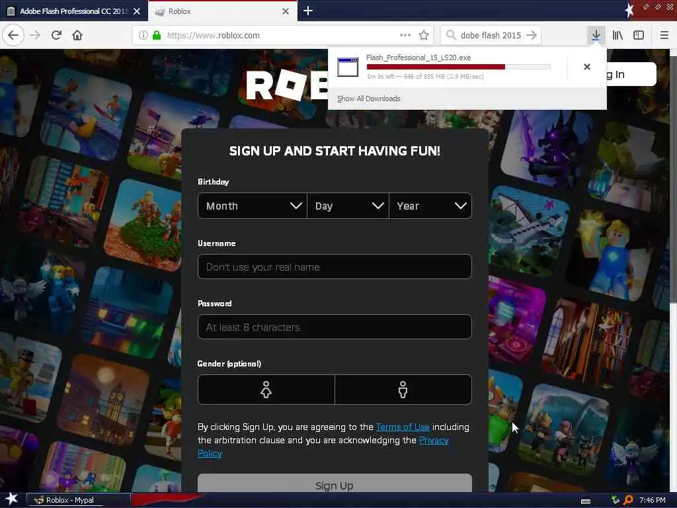The height and width of the screenshot is (508, 677).
Task: Click the white star icon on title bar
Action: pos(629,10)
